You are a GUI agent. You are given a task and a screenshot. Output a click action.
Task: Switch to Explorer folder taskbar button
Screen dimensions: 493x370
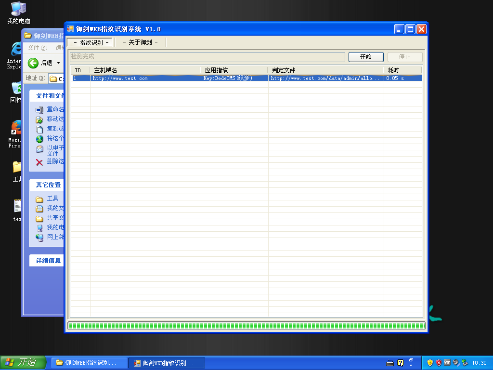[89, 363]
